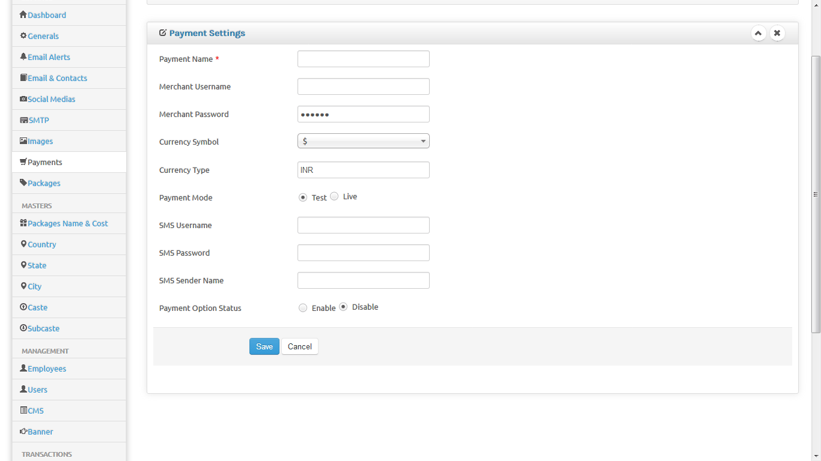
Task: Open the Social Medias section
Action: tap(52, 99)
